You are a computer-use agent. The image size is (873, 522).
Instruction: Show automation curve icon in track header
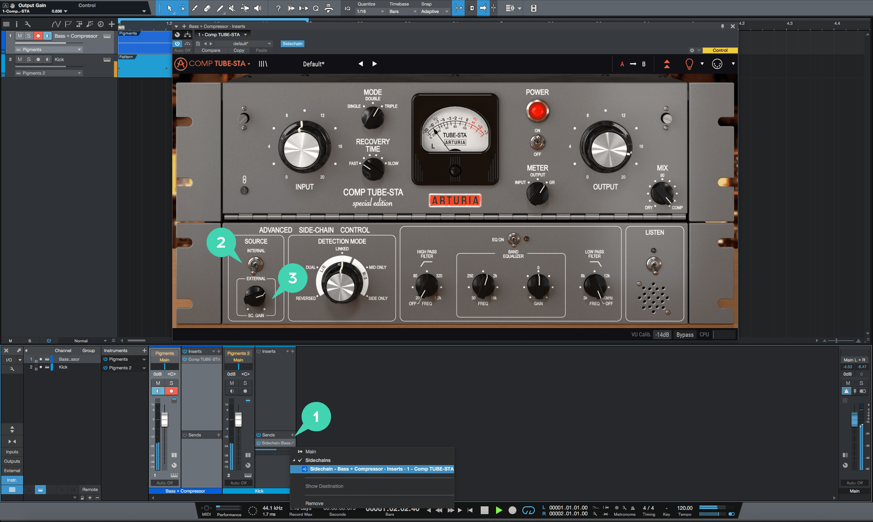(x=56, y=24)
